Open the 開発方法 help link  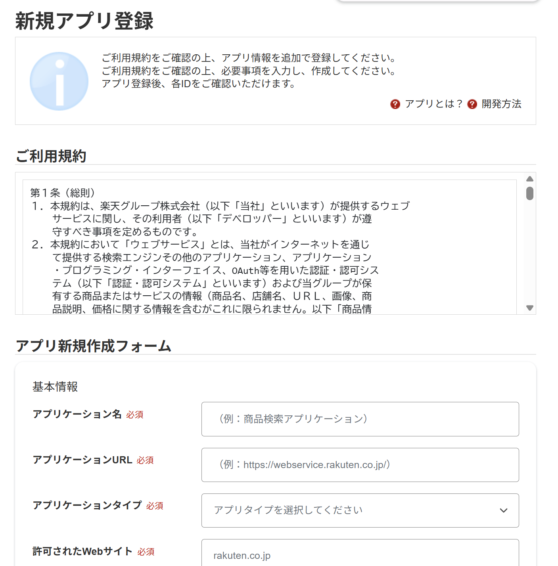click(x=502, y=104)
